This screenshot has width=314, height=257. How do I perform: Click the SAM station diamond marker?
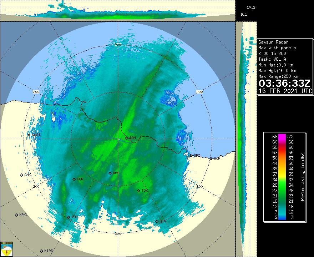tap(127, 138)
